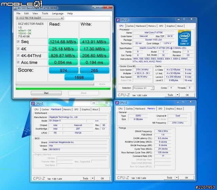Screen dimensions: 217x190
Task: Click the gray progress bar above the green bar
Action: pyautogui.click(x=55, y=84)
